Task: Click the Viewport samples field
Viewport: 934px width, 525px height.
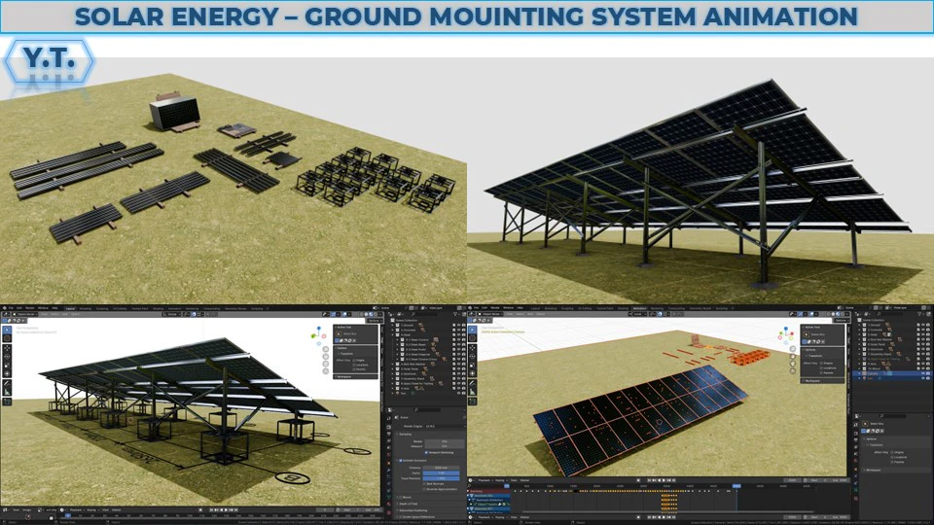Action: pyautogui.click(x=445, y=446)
